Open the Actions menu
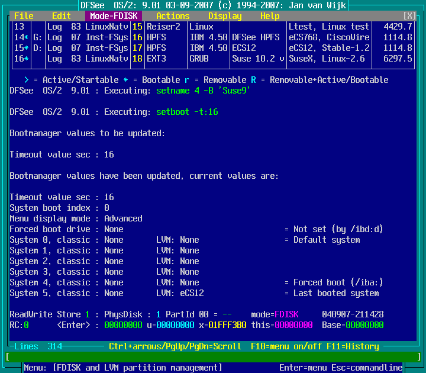The image size is (426, 373). pyautogui.click(x=173, y=16)
